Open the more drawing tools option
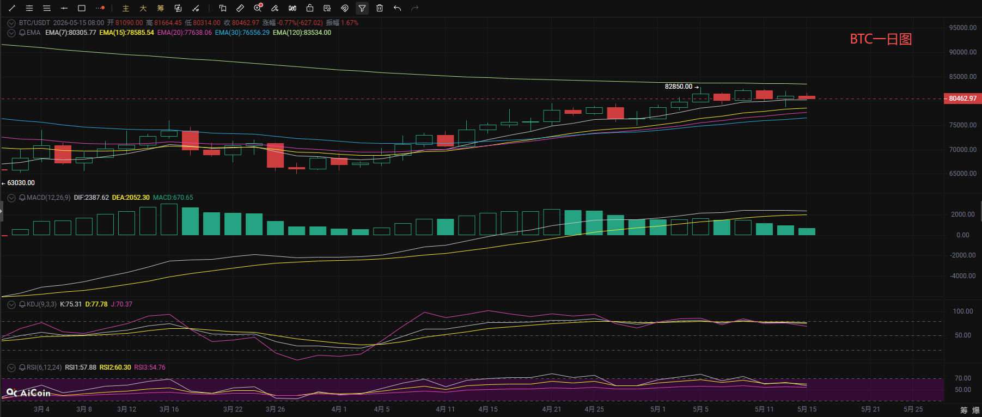982x417 pixels. pyautogui.click(x=100, y=8)
